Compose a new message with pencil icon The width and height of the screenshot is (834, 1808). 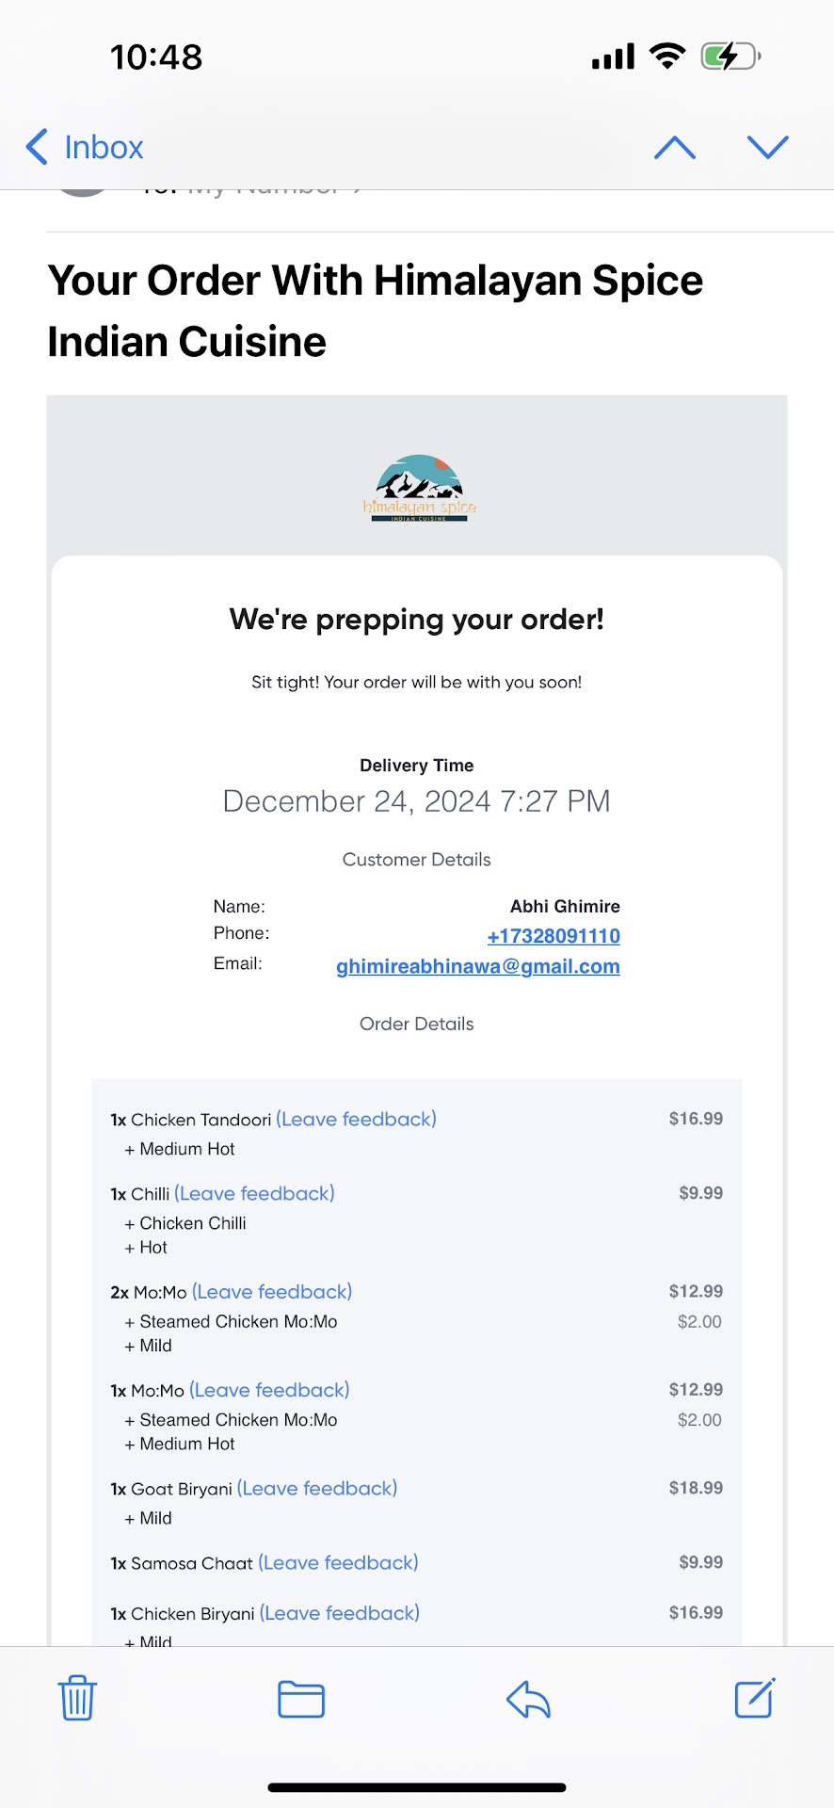point(754,1698)
